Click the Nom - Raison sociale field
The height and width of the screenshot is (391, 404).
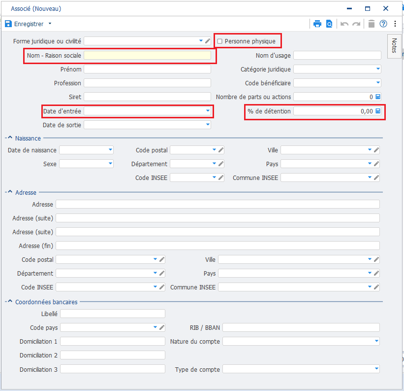point(147,55)
